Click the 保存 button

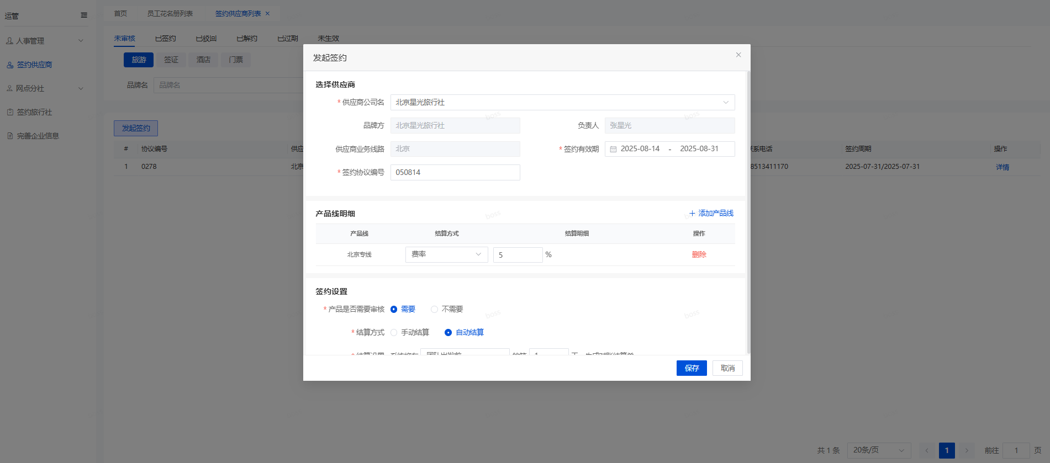click(692, 368)
